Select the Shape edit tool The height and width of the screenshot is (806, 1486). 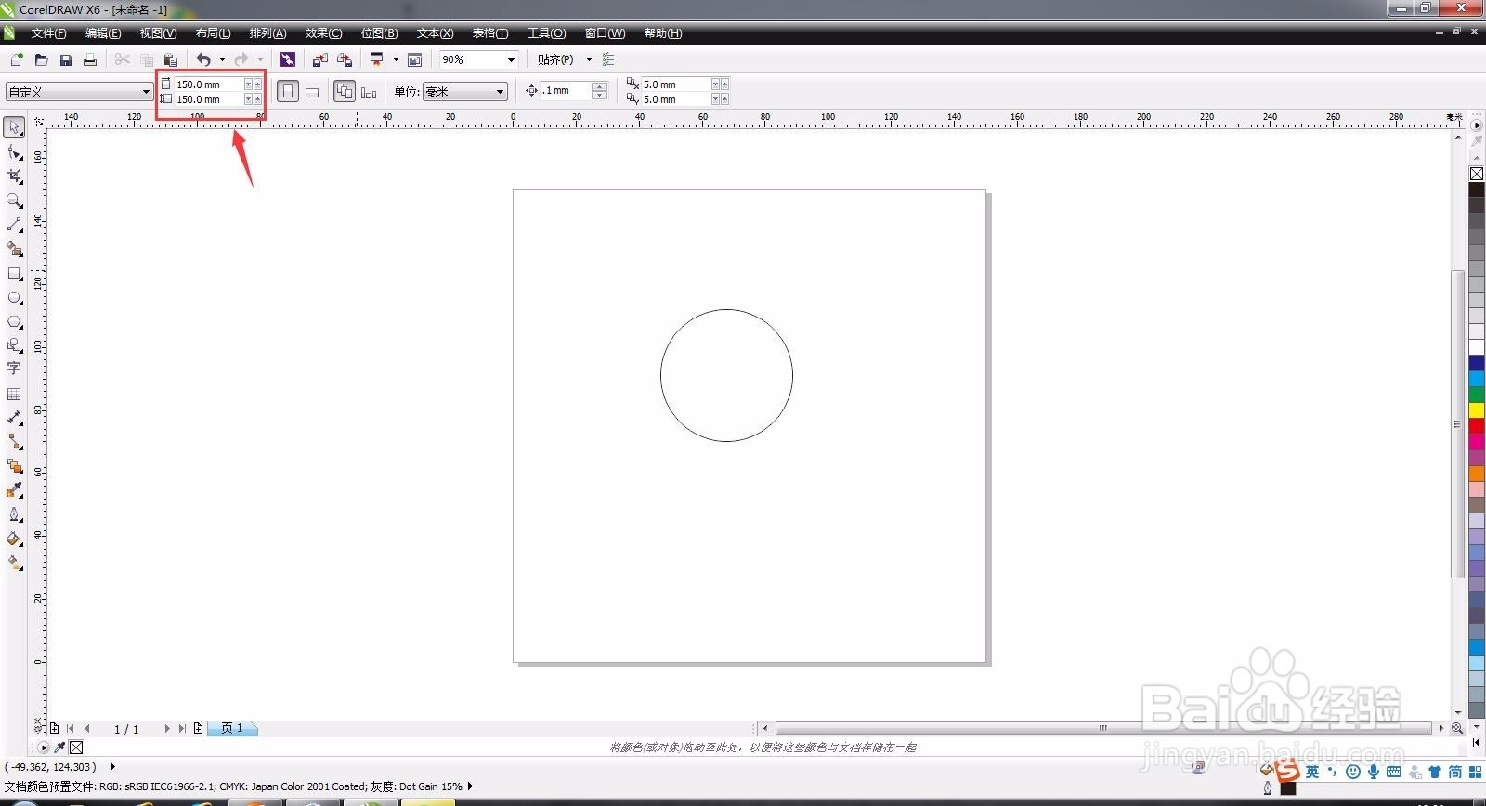[x=15, y=151]
